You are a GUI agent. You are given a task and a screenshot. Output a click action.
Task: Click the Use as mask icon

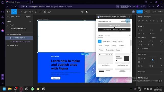pyautogui.click(x=87, y=12)
